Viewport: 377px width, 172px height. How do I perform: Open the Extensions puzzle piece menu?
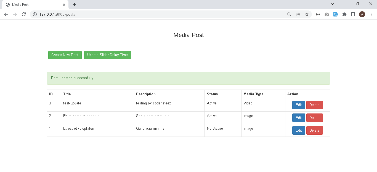(x=344, y=14)
